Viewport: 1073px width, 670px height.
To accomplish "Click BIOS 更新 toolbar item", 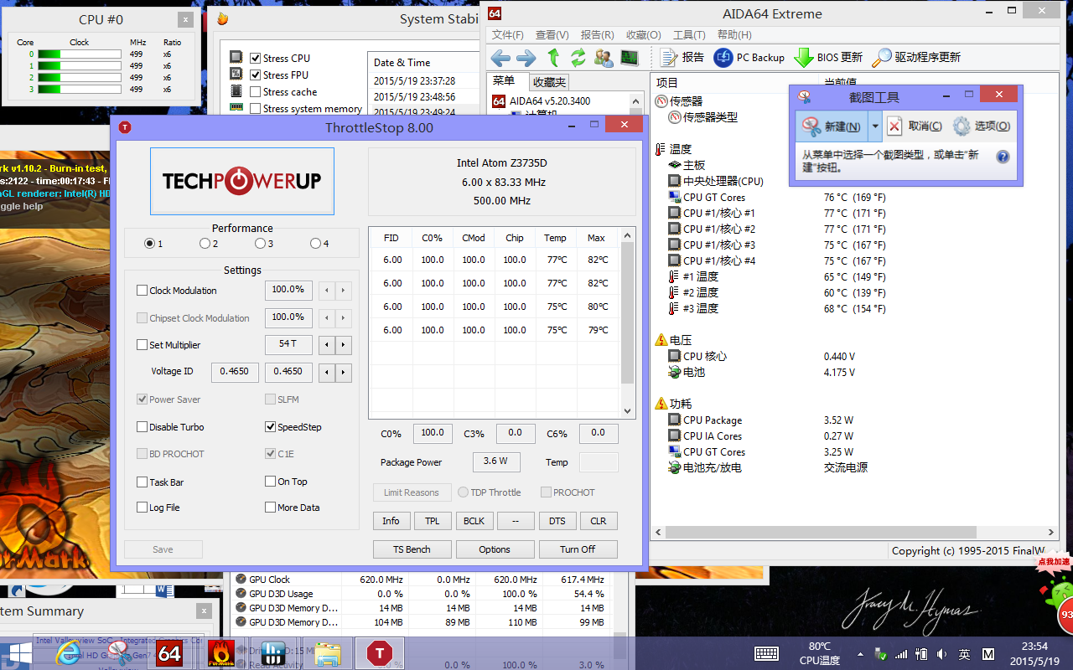I will 828,58.
